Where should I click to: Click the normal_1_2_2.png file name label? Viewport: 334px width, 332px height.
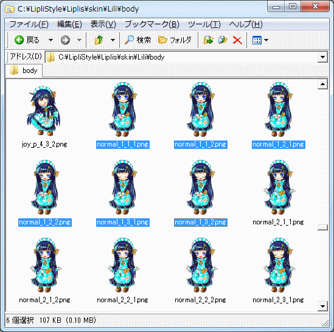(x=45, y=223)
